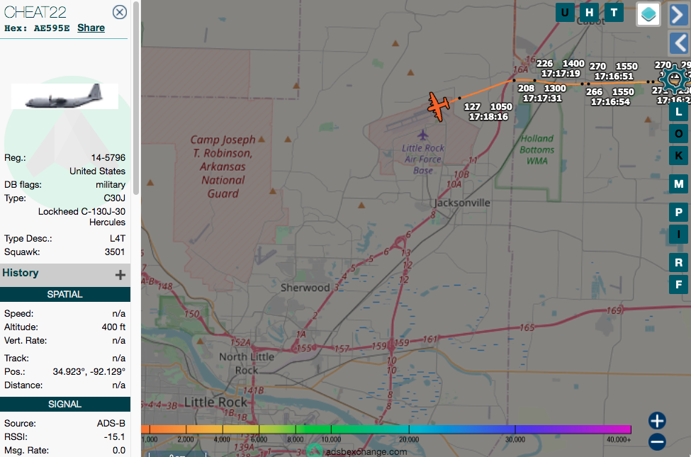The height and width of the screenshot is (457, 691).
Task: Select the orange aircraft icon on map
Action: coord(438,107)
